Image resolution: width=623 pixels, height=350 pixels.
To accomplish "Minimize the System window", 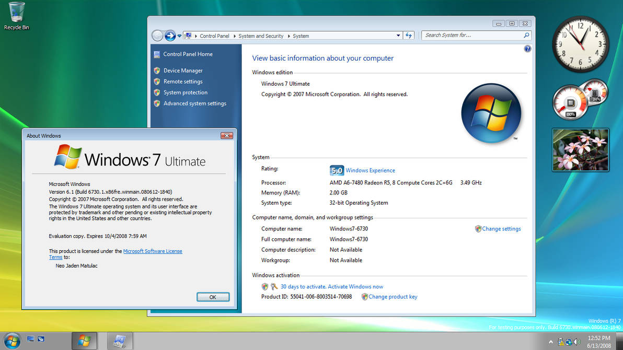I will [x=498, y=24].
